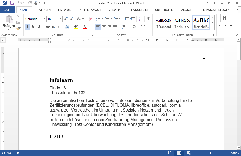The height and width of the screenshot is (156, 241).
Task: Expand bullet list options arrow
Action: pos(102,19)
